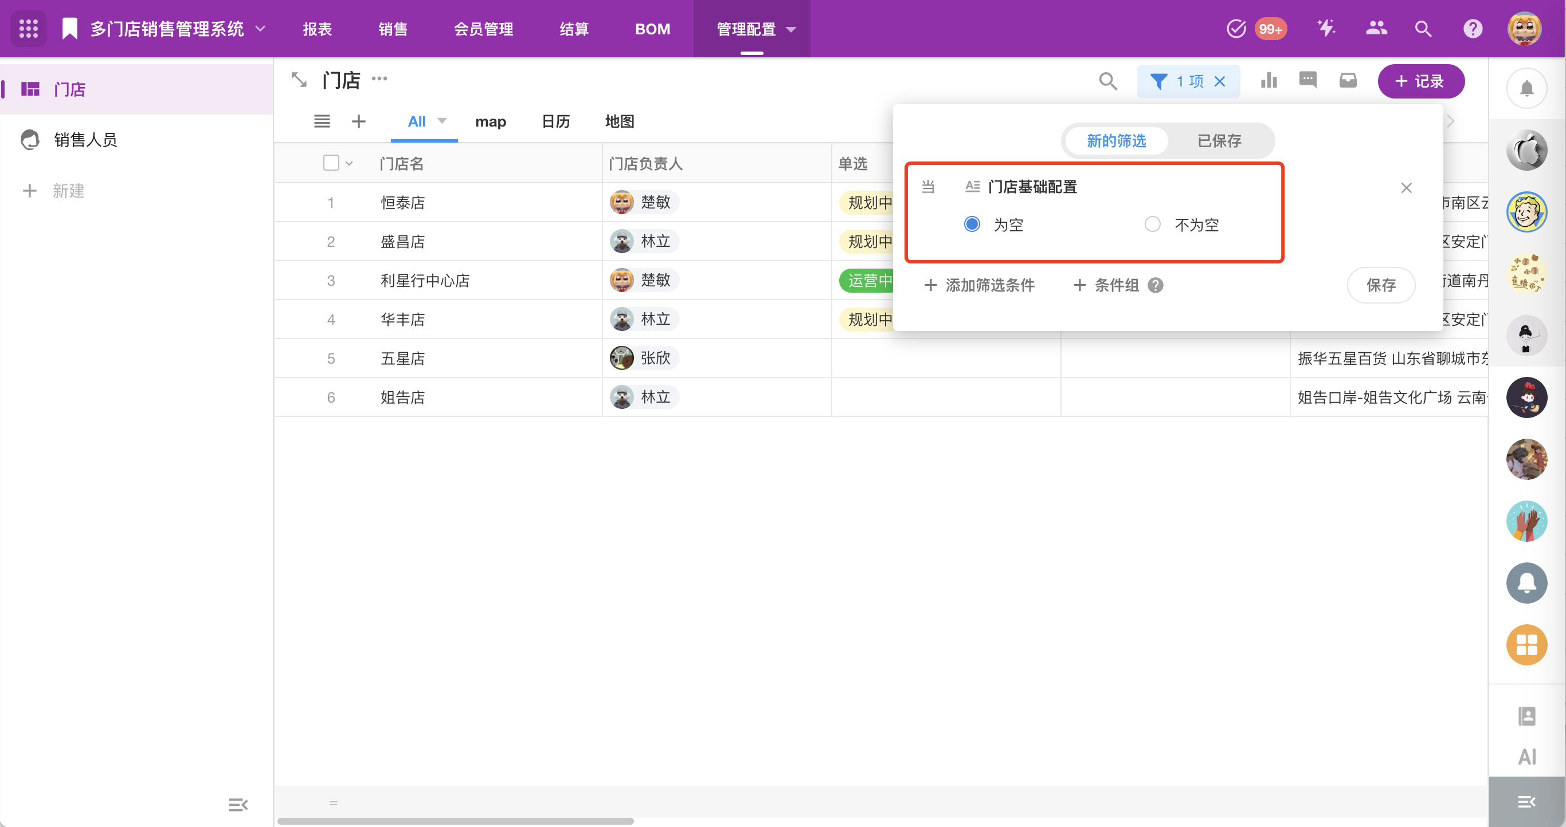Click the lightning workflow icon in the header

click(x=1326, y=29)
